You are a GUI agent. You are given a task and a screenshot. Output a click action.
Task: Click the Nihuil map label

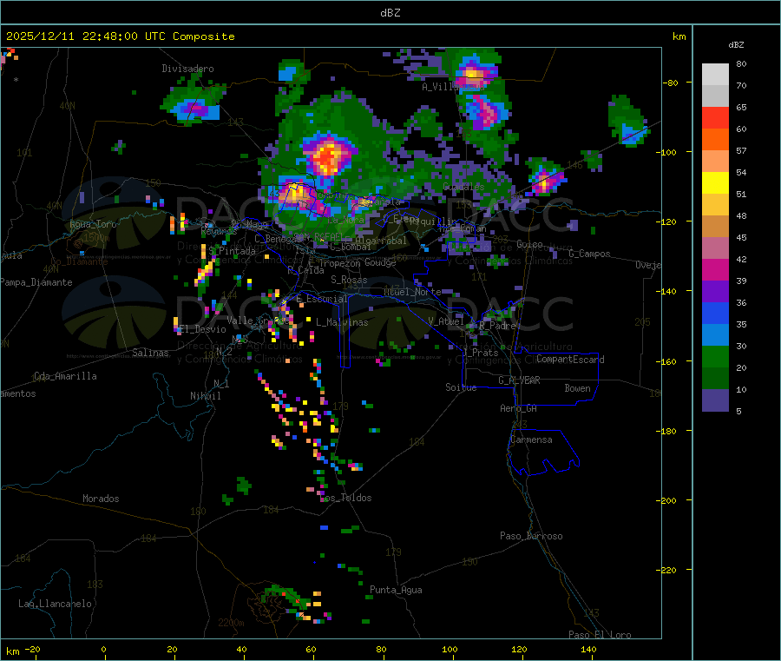tap(205, 396)
